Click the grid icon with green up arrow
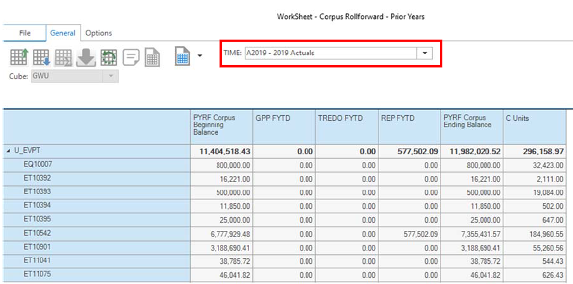573x284 pixels. (x=19, y=57)
